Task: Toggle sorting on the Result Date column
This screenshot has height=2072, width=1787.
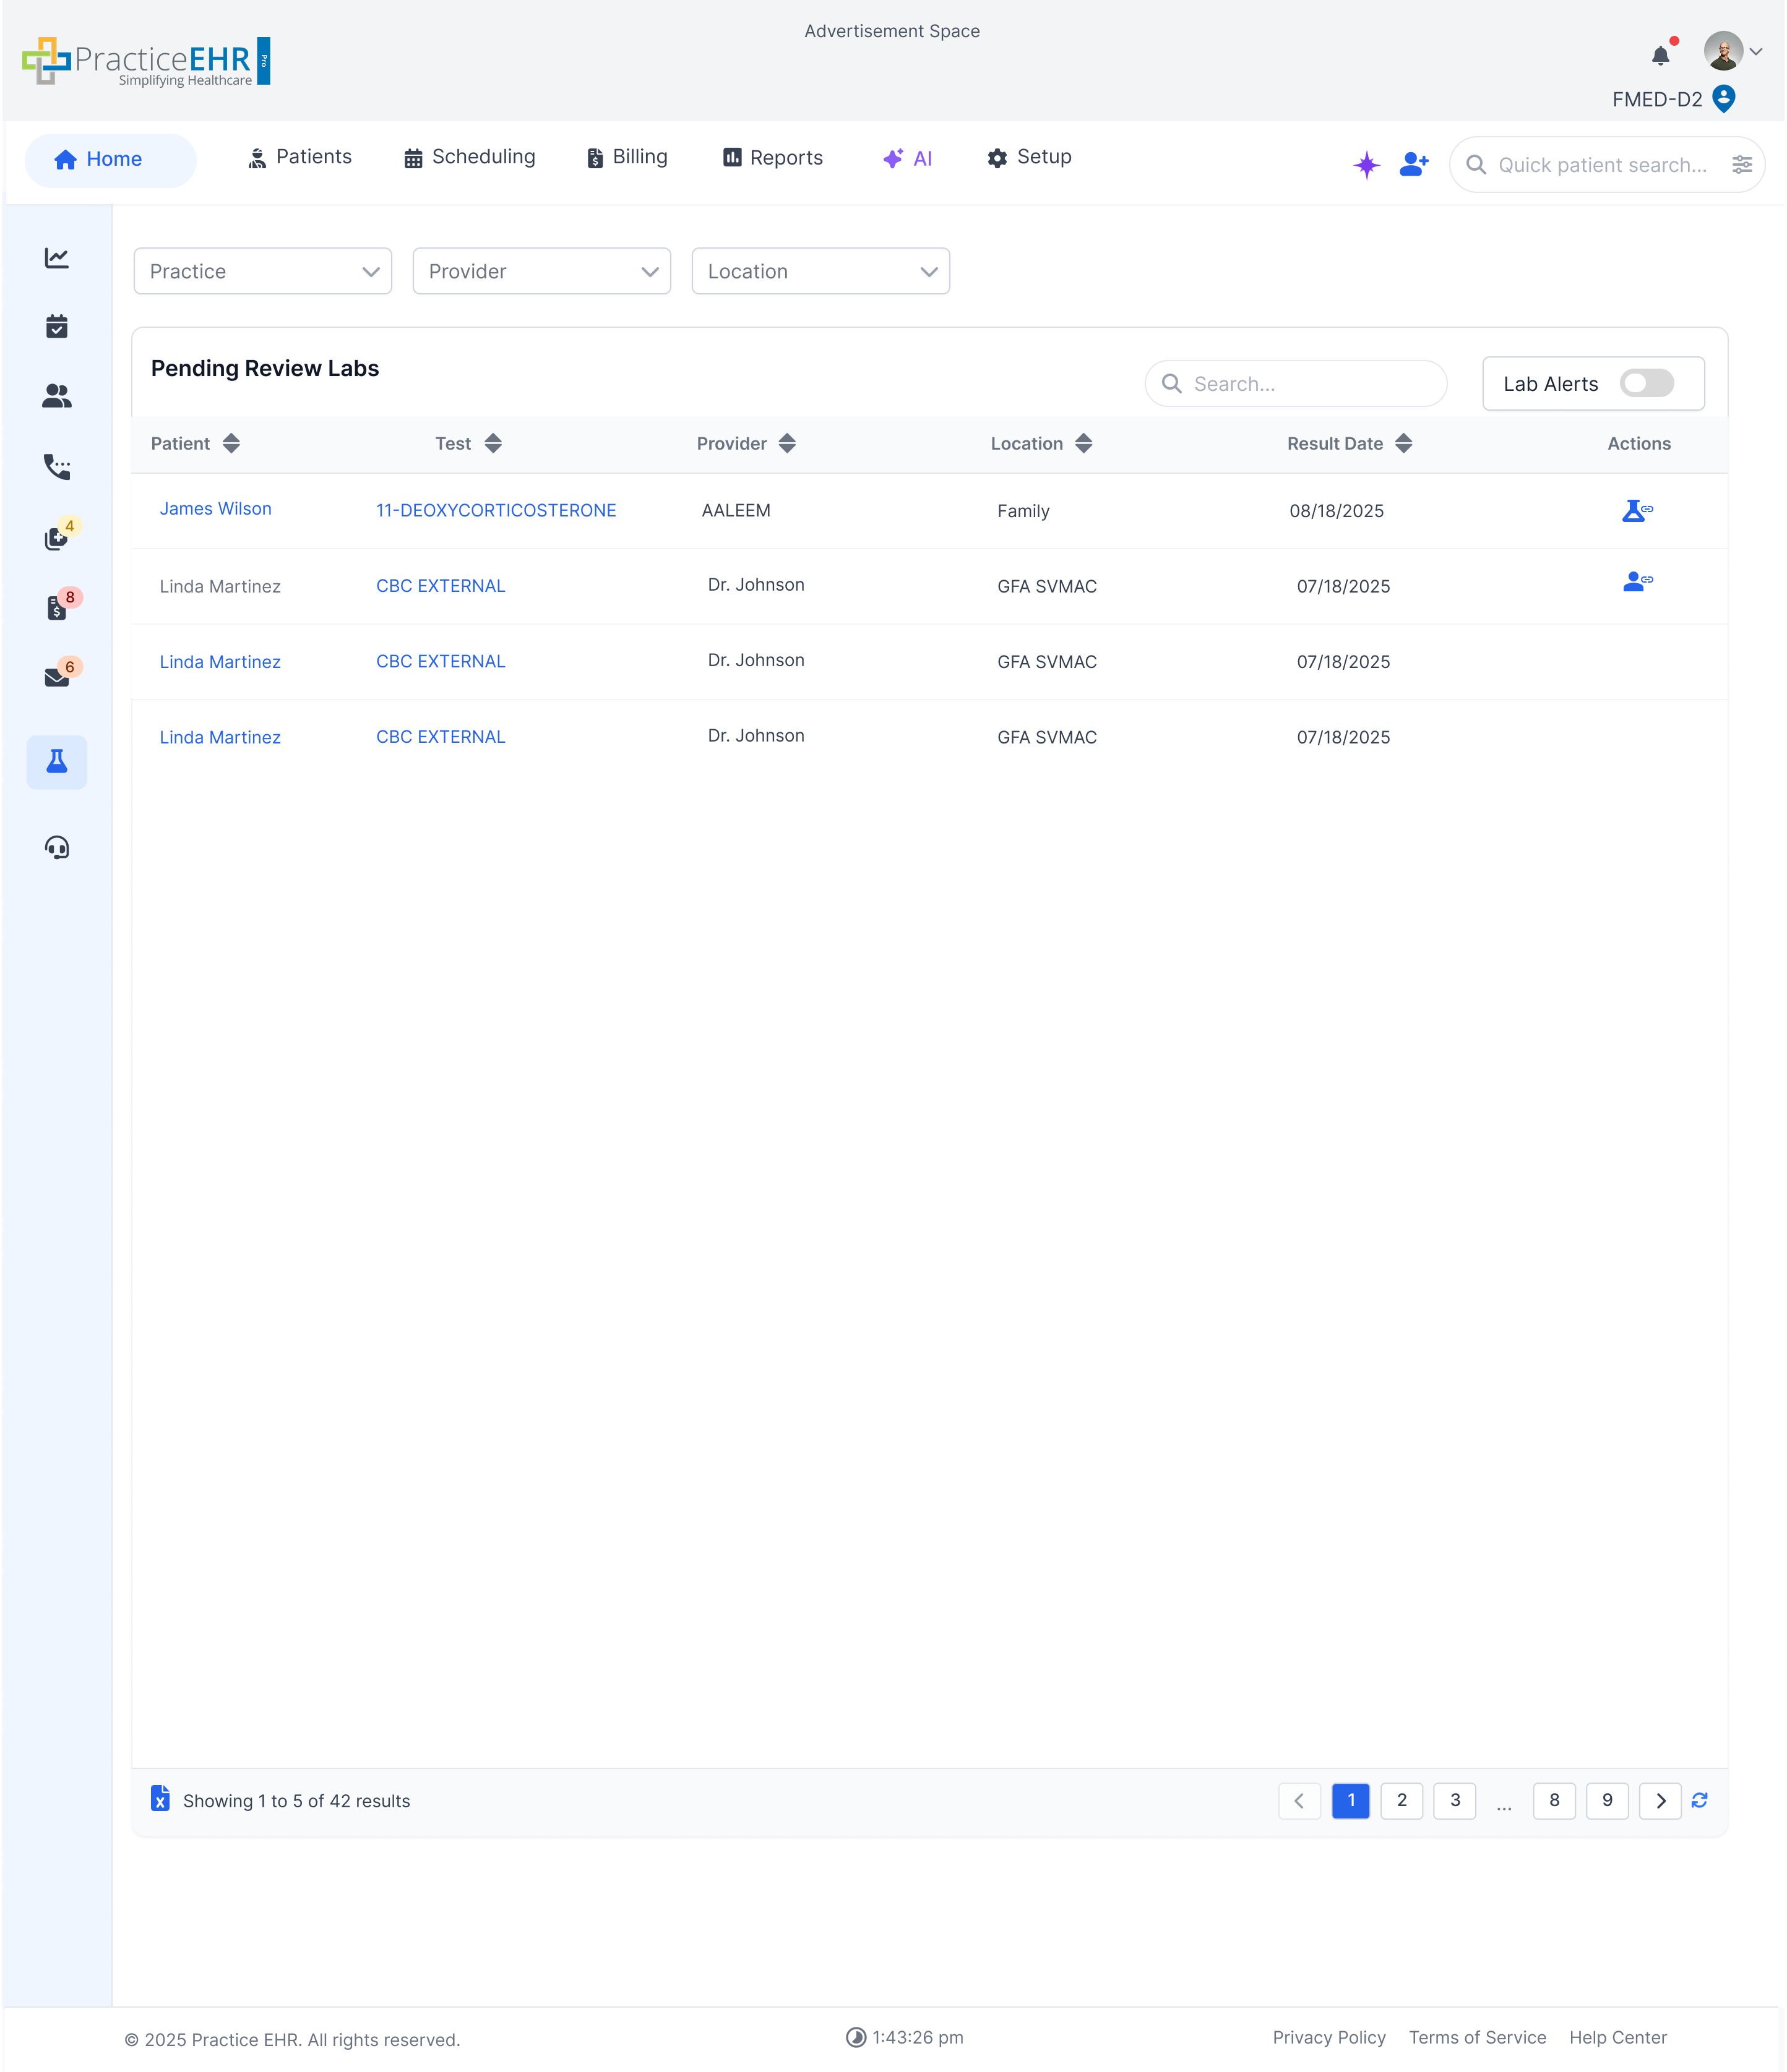Action: pos(1405,443)
